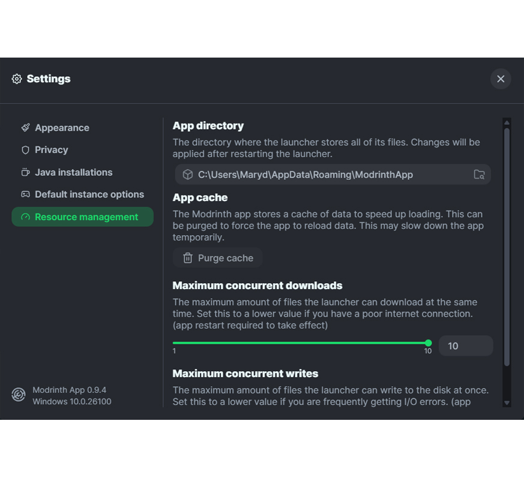Click the box icon beside the app directory path
Viewport: 524px width, 478px height.
coord(187,174)
